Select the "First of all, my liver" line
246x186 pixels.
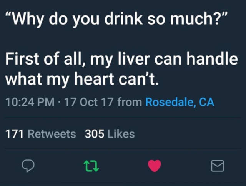pos(121,60)
